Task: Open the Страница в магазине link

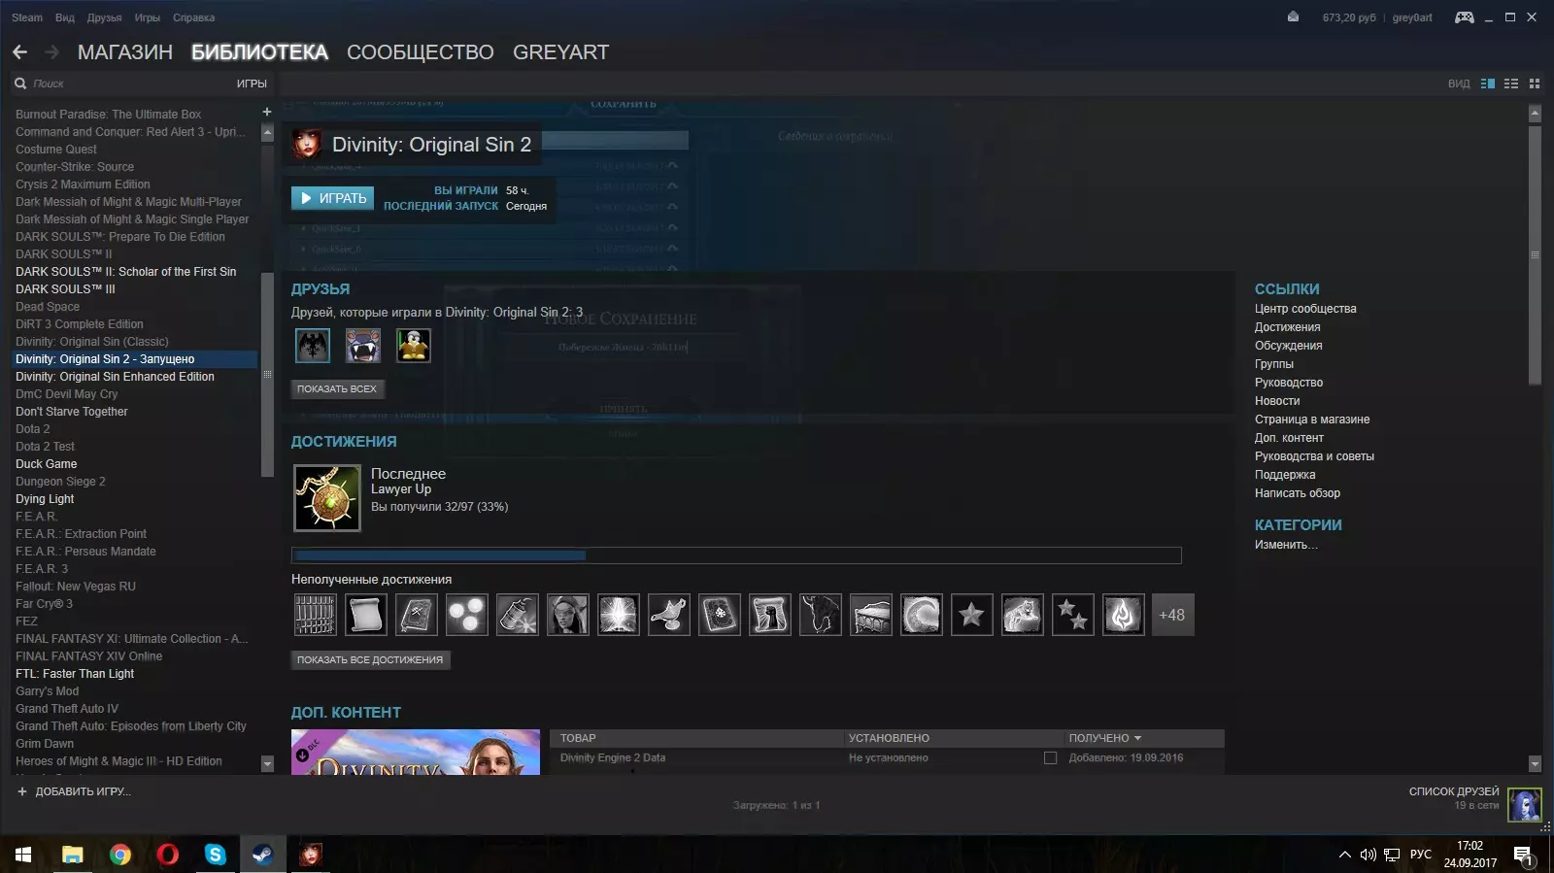Action: point(1312,420)
